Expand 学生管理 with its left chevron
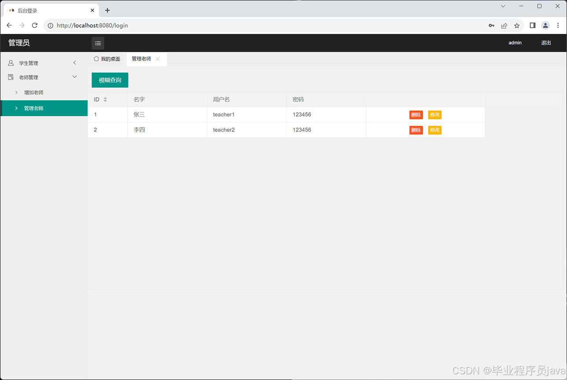Image resolution: width=567 pixels, height=380 pixels. click(x=75, y=63)
